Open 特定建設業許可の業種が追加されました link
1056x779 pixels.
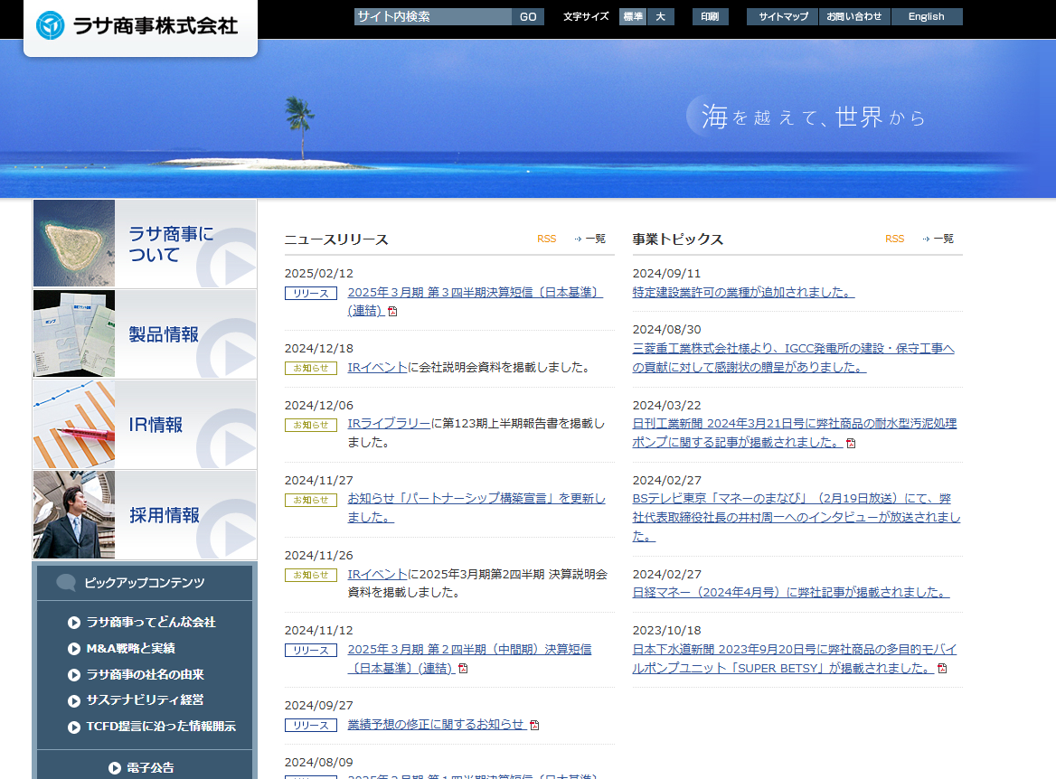pyautogui.click(x=743, y=292)
